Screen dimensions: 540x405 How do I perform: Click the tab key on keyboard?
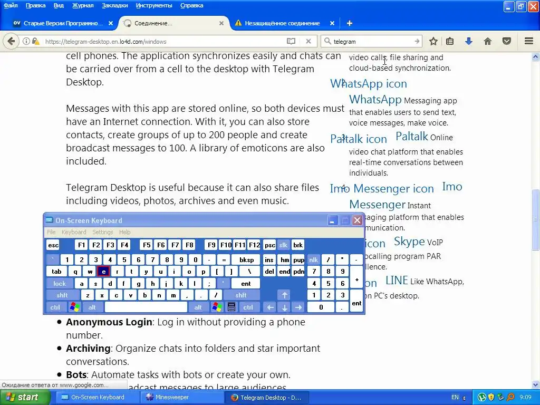tap(56, 272)
